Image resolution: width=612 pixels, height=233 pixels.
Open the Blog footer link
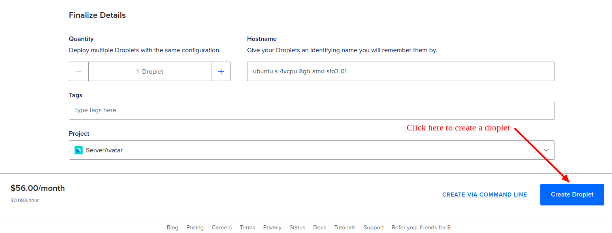click(173, 227)
